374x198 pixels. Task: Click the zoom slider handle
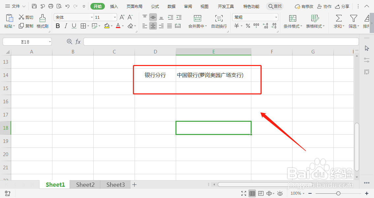coord(338,193)
